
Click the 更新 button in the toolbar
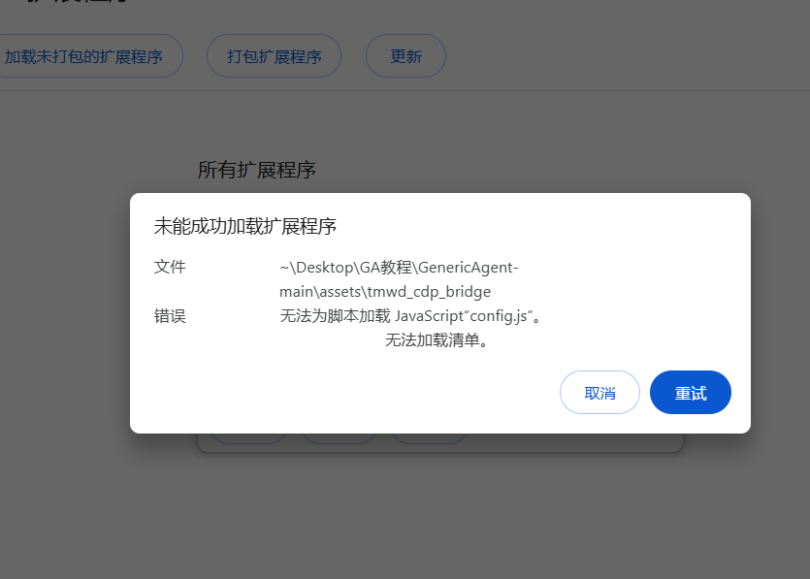coord(405,56)
